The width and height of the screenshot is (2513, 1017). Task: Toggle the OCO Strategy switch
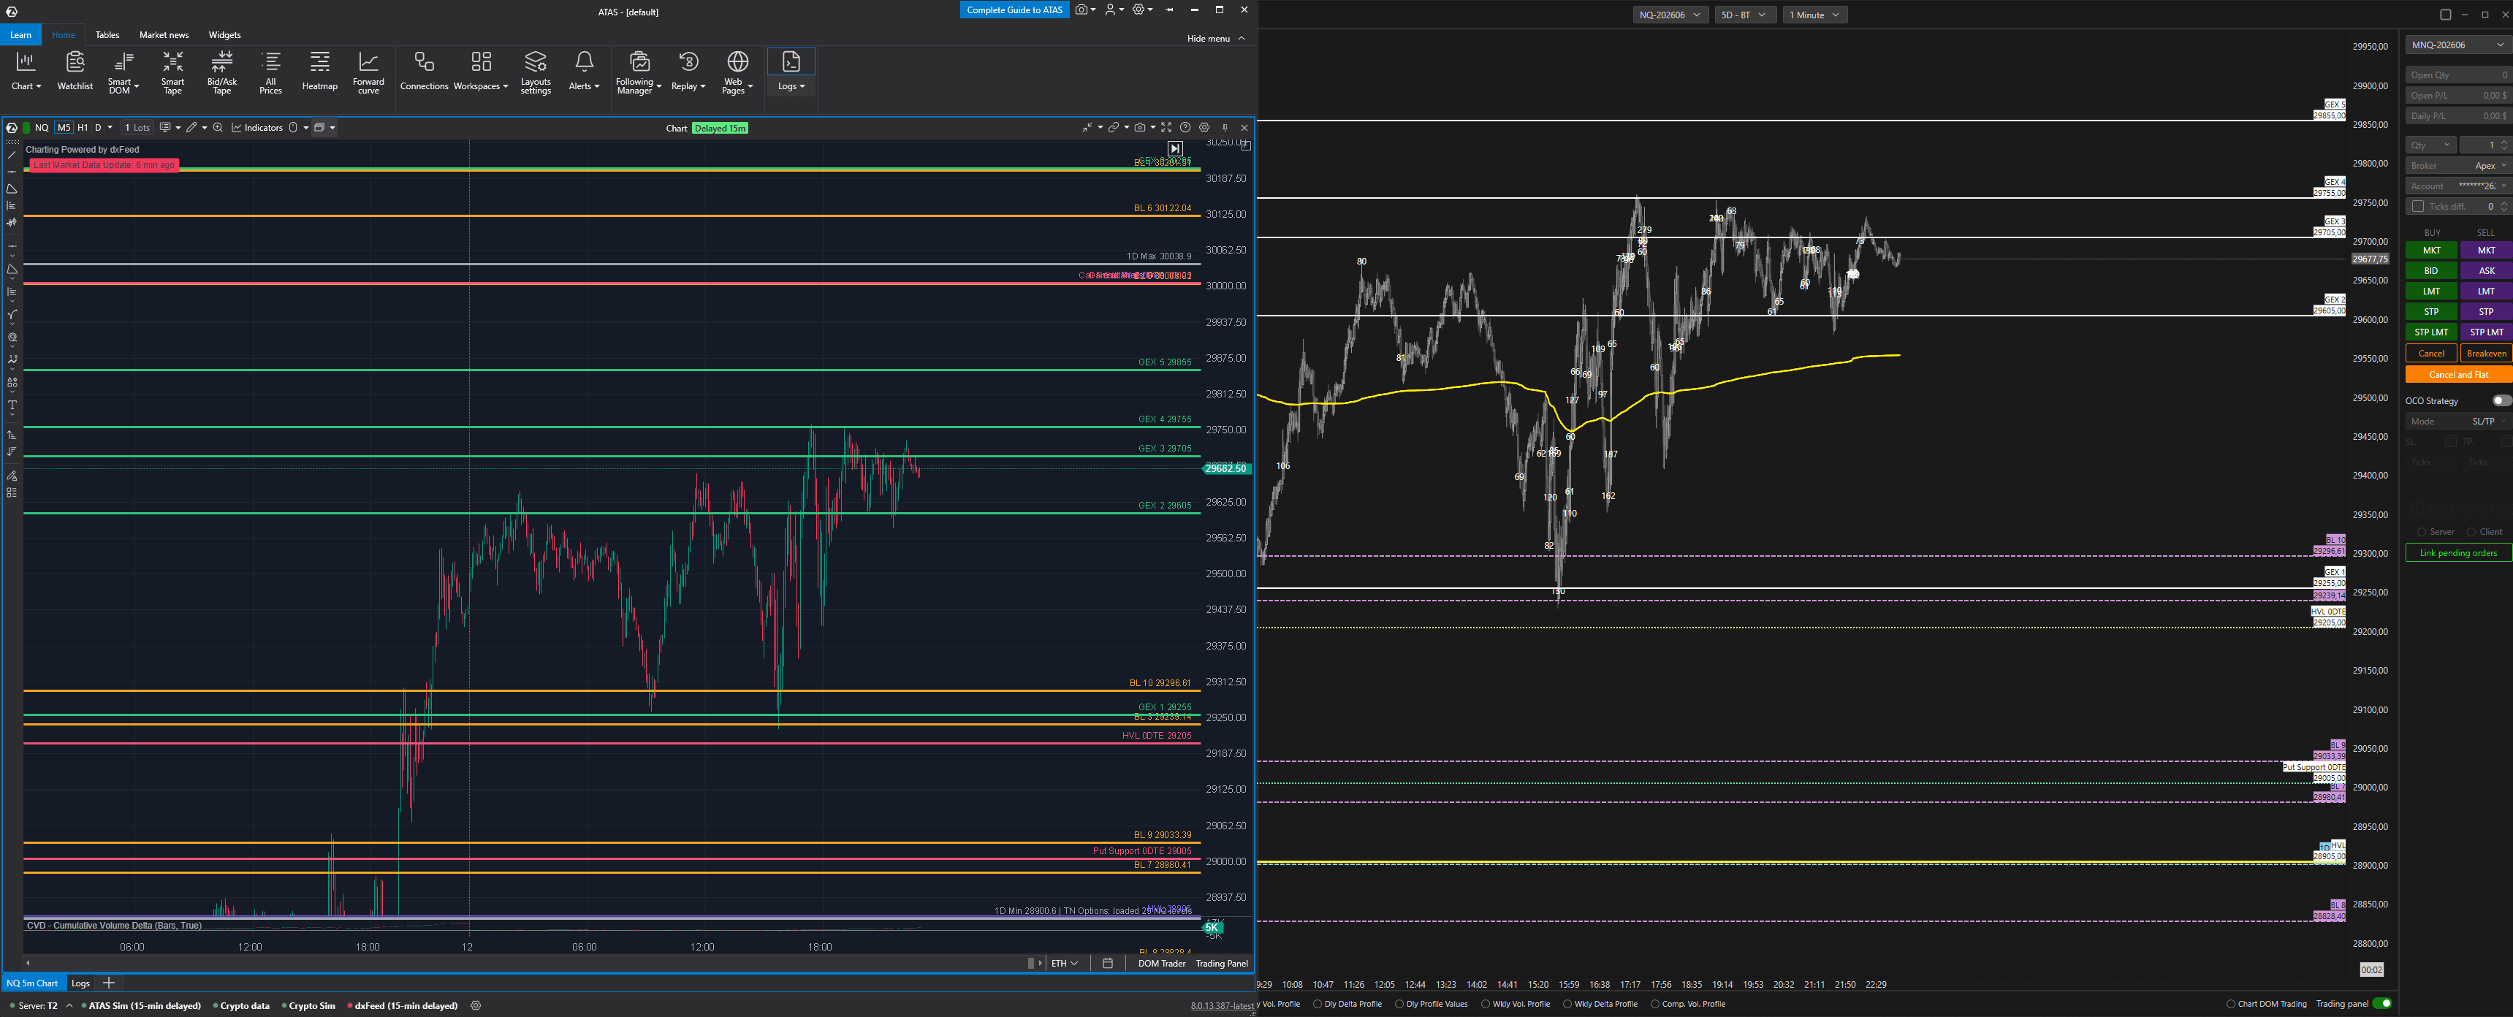(2502, 401)
